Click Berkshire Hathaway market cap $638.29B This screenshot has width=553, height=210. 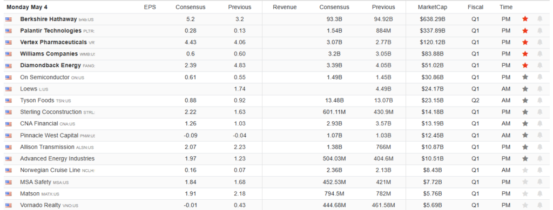coord(433,19)
